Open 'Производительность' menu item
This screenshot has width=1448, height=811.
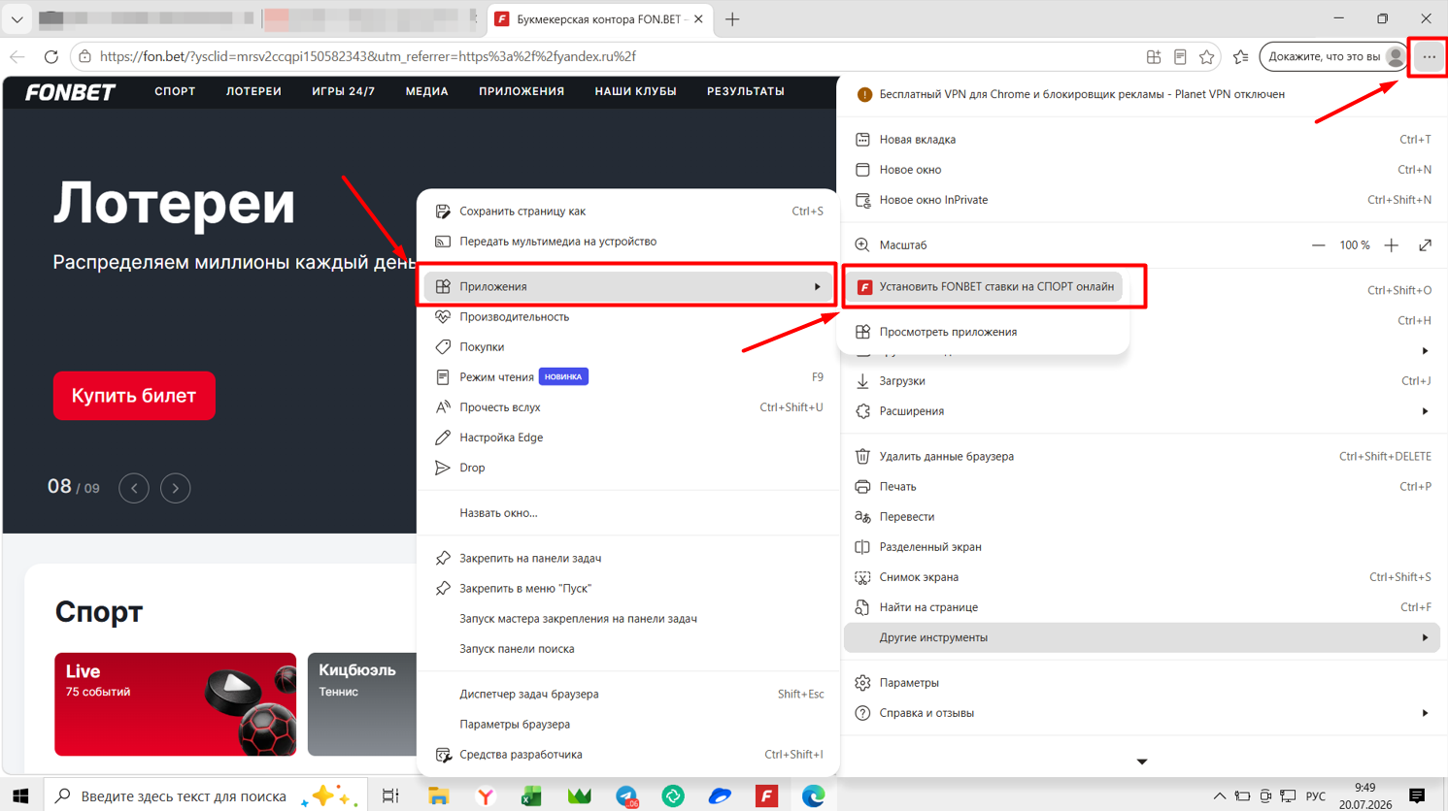click(x=628, y=317)
